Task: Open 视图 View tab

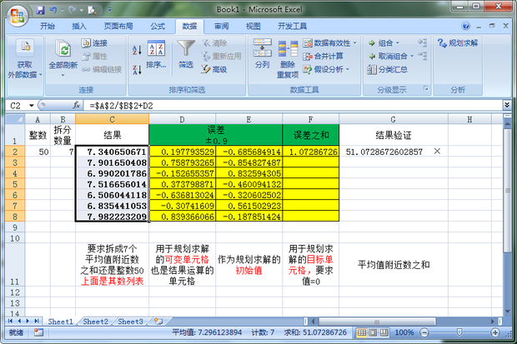Action: tap(253, 27)
